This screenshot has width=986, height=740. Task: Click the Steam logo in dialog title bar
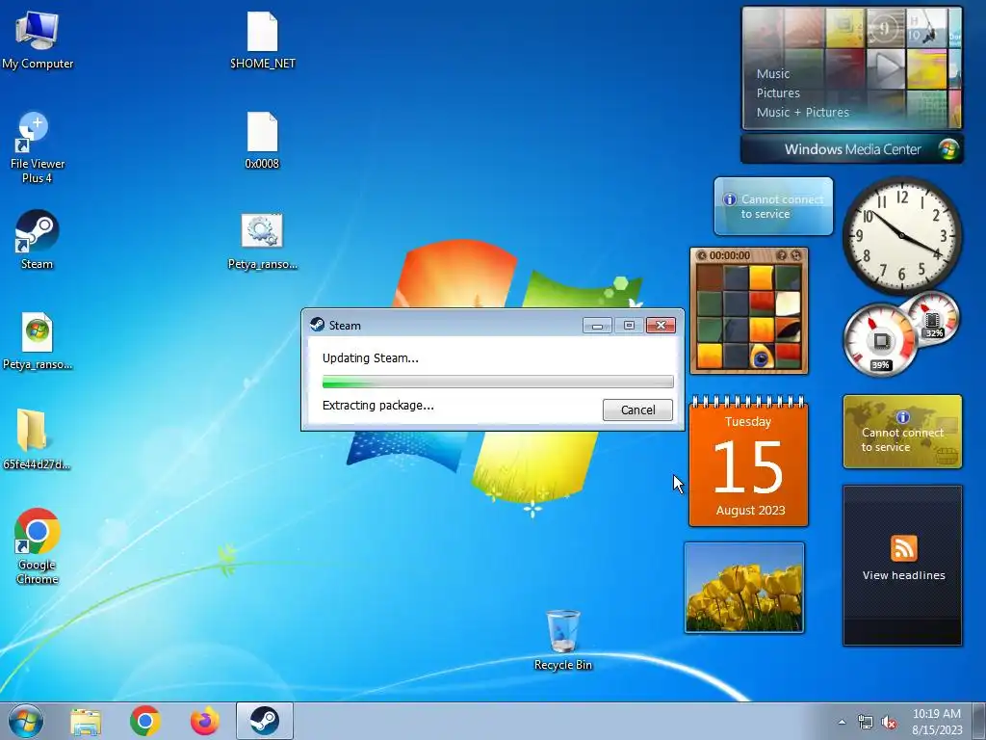coord(318,325)
